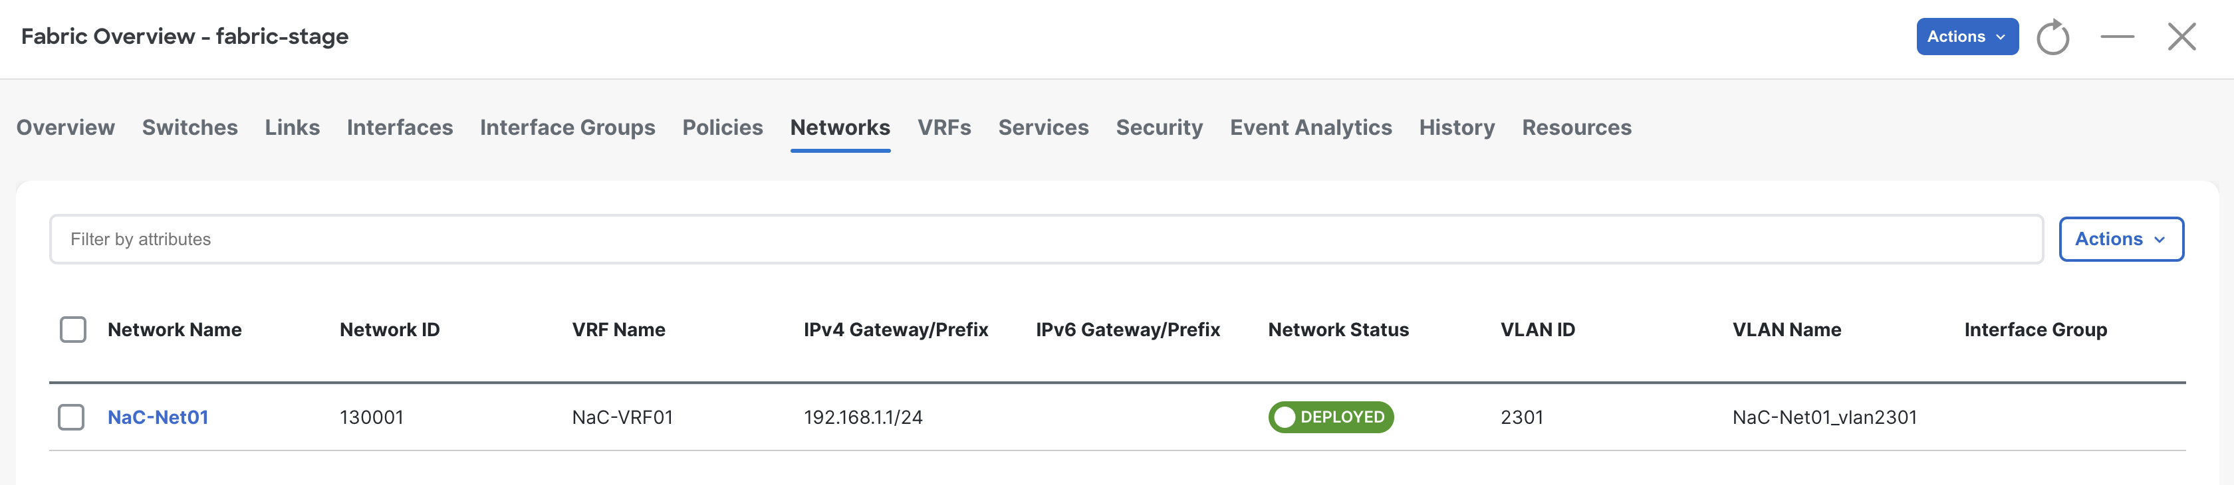Click the Filter by attributes field
The width and height of the screenshot is (2234, 485).
(1046, 239)
